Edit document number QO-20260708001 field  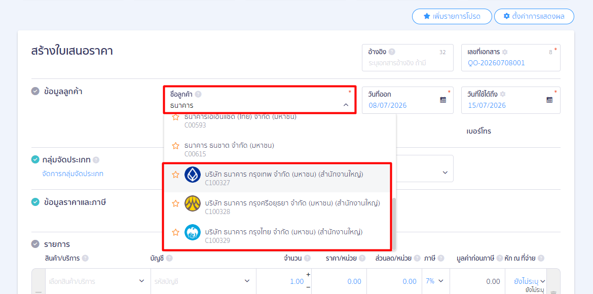click(x=511, y=58)
